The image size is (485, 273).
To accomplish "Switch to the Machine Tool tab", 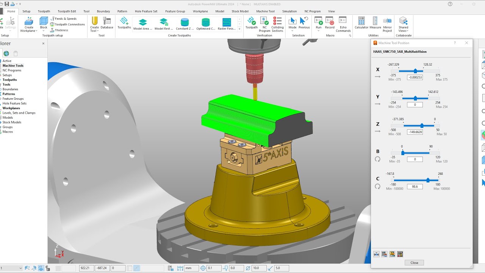I will pyautogui.click(x=265, y=11).
